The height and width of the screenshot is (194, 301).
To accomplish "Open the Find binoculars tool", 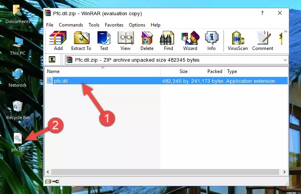I will (168, 41).
